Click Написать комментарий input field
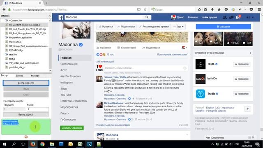This screenshot has width=263, height=148. pos(143,68)
